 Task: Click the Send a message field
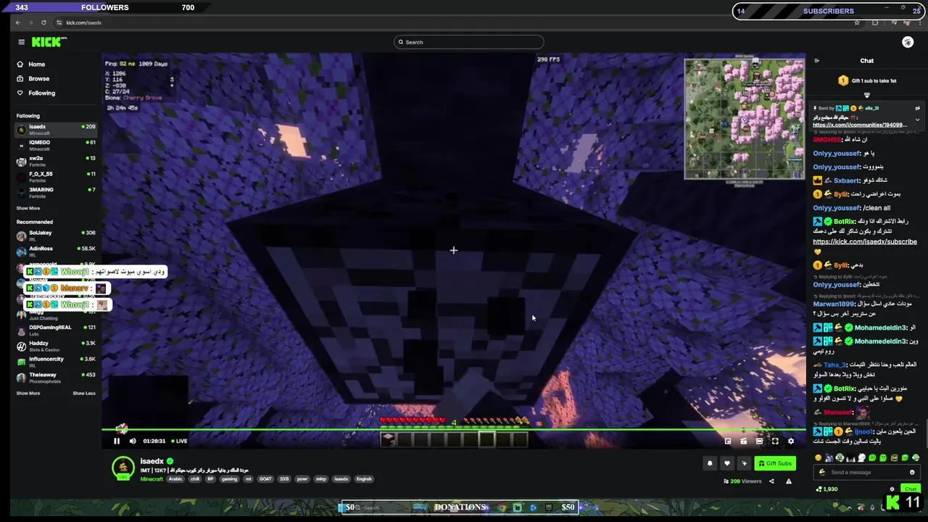pyautogui.click(x=866, y=473)
